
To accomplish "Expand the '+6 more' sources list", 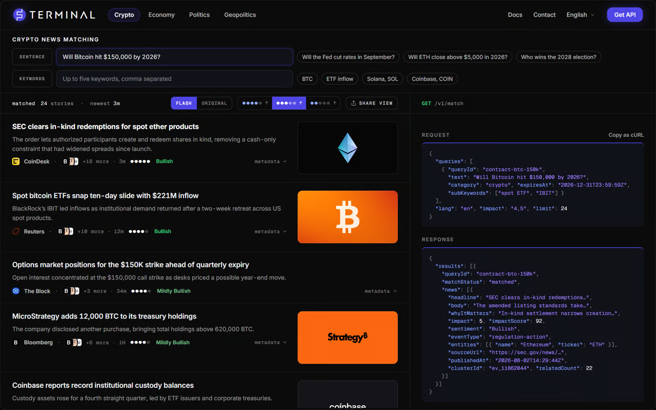I will tap(97, 343).
